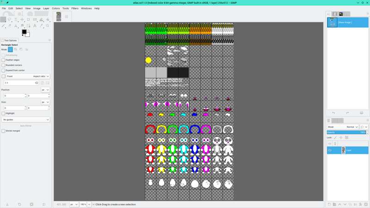Image resolution: width=370 pixels, height=208 pixels.
Task: Enable the Rounded corners checkbox
Action: 3,65
